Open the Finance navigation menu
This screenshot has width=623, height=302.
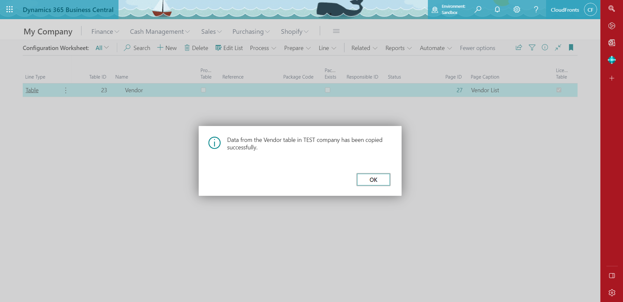tap(105, 31)
